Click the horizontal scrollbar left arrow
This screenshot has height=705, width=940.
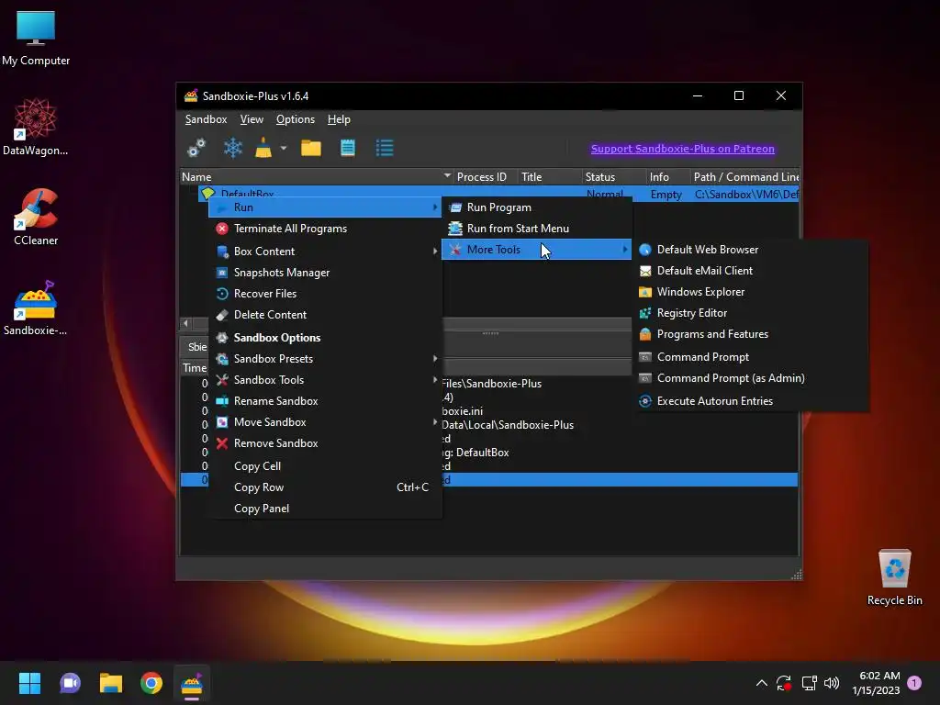(185, 324)
